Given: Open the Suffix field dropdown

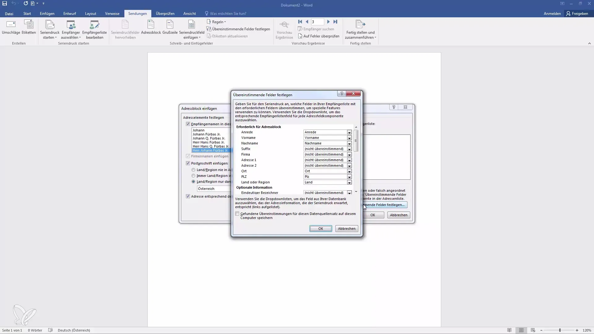Looking at the screenshot, I should [349, 149].
